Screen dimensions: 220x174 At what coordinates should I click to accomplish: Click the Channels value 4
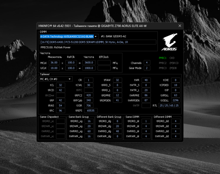click(147, 63)
